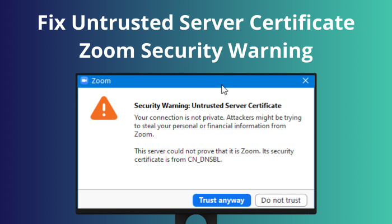Close the Zoom security warning dialog
This screenshot has width=392, height=224.
tap(306, 81)
